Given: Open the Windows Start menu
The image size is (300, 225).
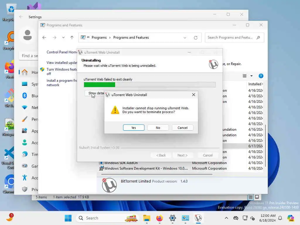Looking at the screenshot, I should point(68,218).
